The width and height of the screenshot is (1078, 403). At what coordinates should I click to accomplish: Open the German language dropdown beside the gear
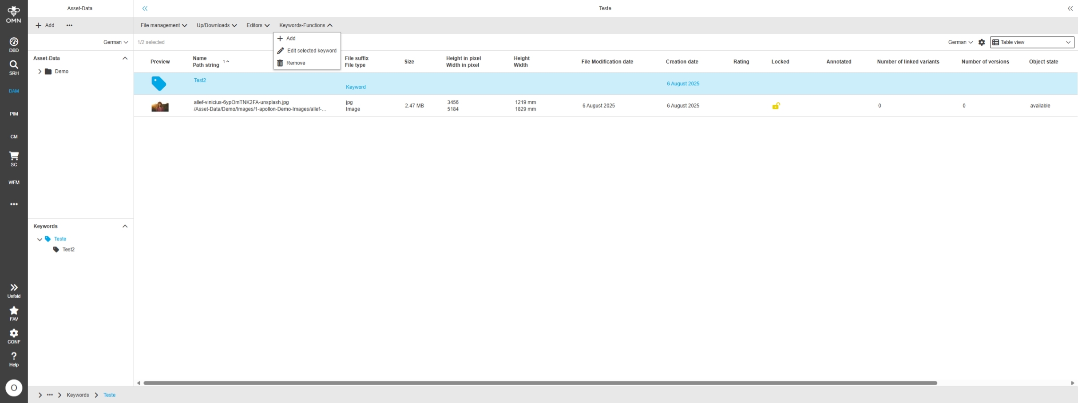960,42
